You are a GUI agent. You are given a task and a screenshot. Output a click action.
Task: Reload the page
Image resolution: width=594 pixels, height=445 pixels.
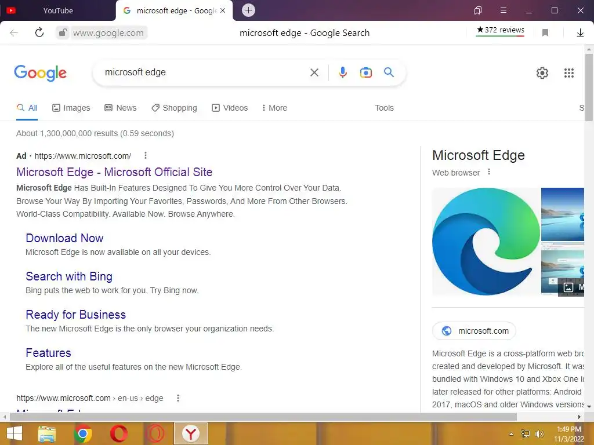point(39,33)
